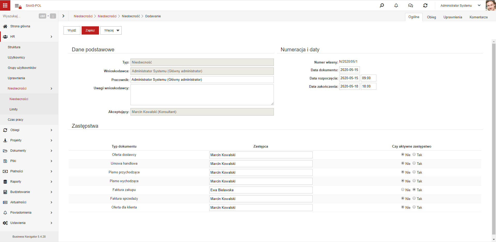Open chat messages icon in header
Image resolution: width=496 pixels, height=242 pixels.
[410, 5]
